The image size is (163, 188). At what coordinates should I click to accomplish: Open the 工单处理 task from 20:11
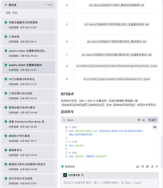(x=29, y=39)
